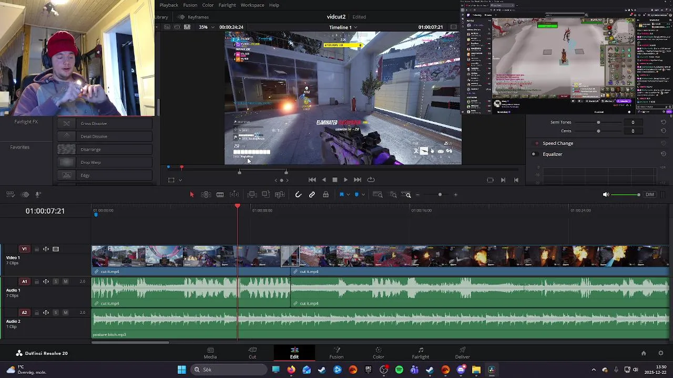The image size is (673, 378).
Task: Mute the Audio 2 track
Action: tap(65, 313)
